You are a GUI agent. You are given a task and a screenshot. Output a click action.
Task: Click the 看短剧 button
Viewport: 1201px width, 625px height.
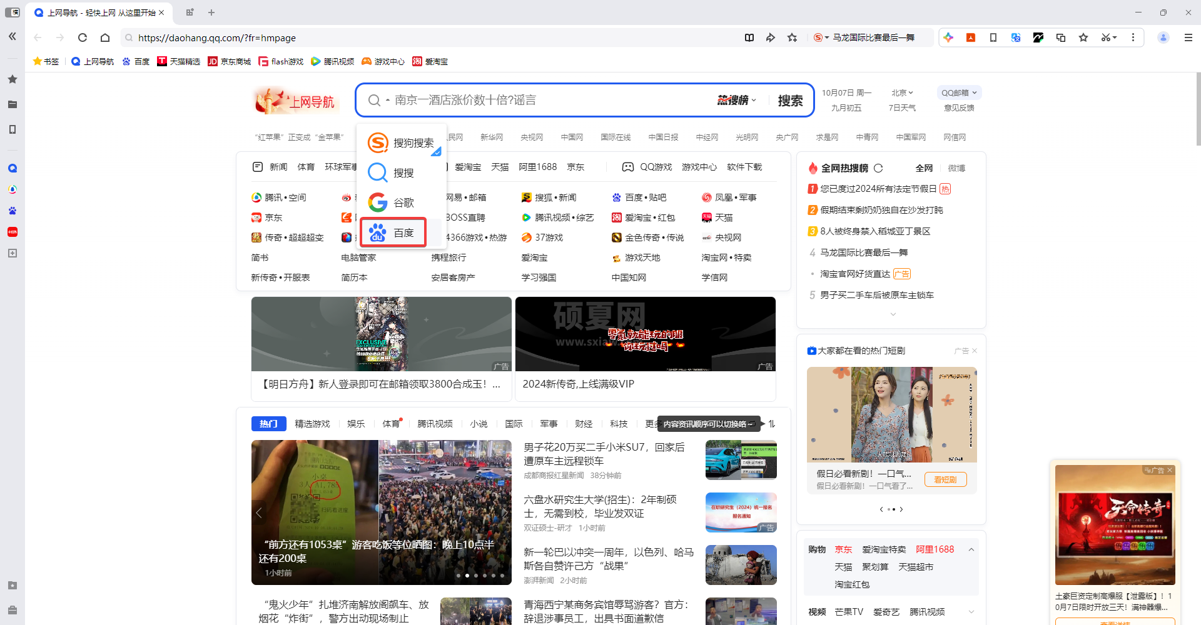click(945, 479)
